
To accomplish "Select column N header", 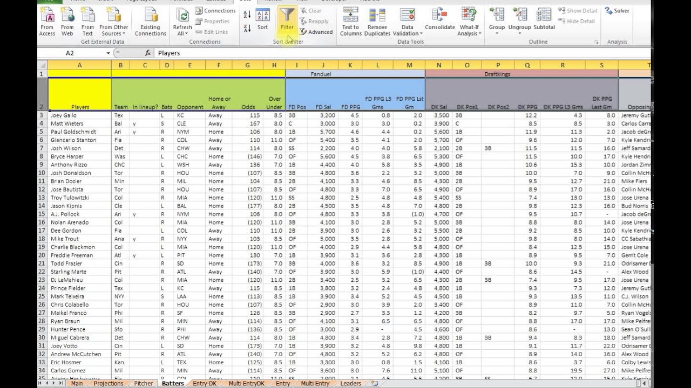I will (x=439, y=65).
